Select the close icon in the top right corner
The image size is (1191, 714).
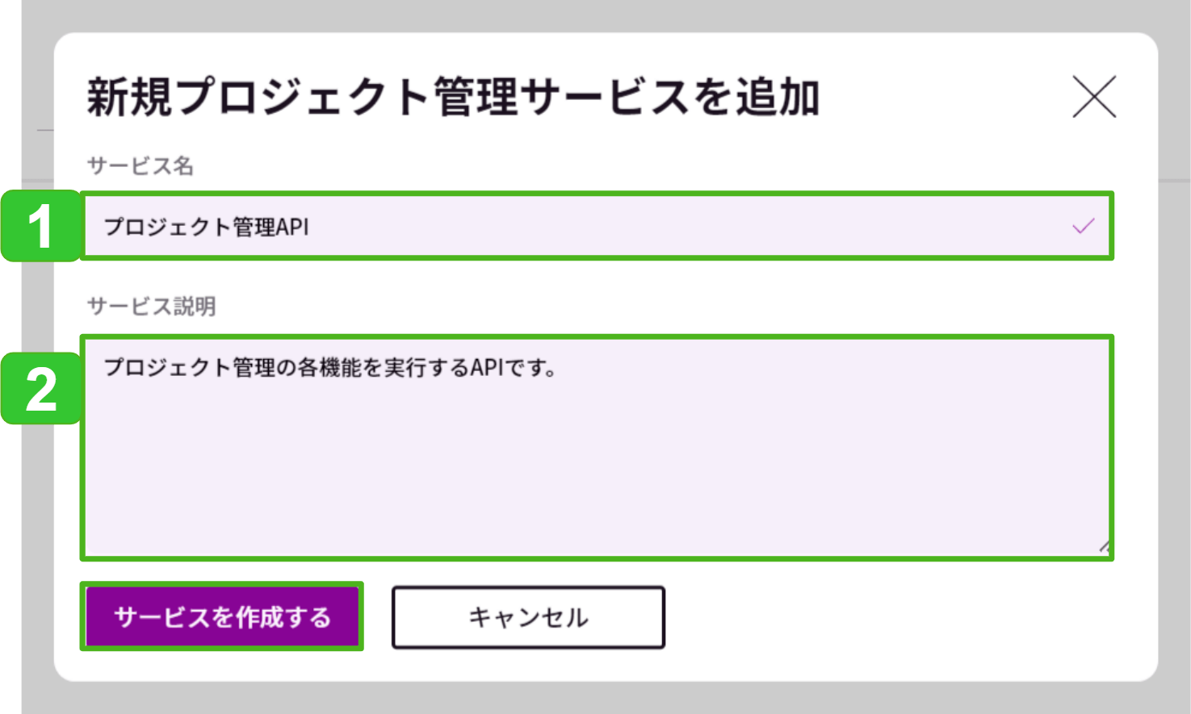coord(1094,97)
